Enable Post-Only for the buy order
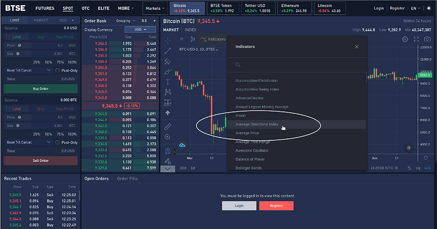Viewport: 437px width, 229px height. [57, 70]
